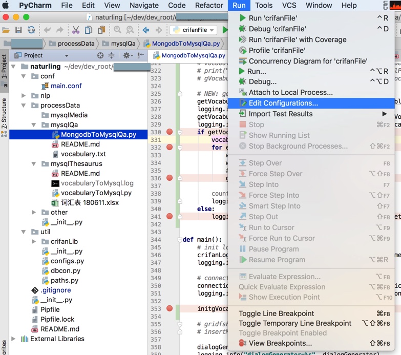Open the Apple menu

pyautogui.click(x=6, y=5)
